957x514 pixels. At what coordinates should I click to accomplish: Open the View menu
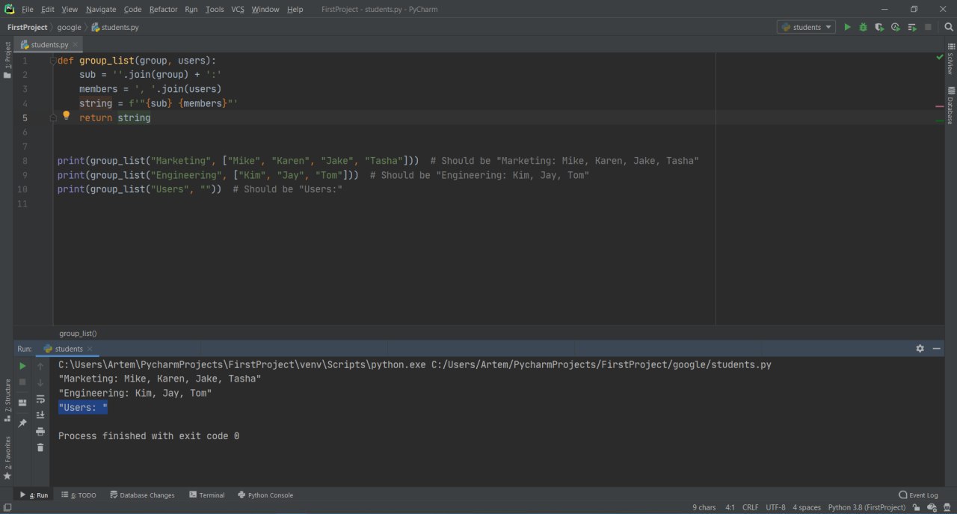click(x=70, y=9)
